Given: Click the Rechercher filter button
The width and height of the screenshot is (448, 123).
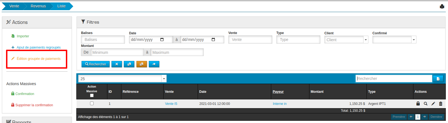Looking at the screenshot, I should 96,64.
